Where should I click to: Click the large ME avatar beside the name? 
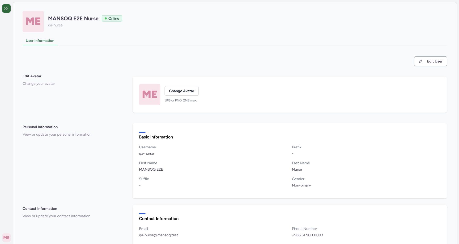[x=33, y=21]
